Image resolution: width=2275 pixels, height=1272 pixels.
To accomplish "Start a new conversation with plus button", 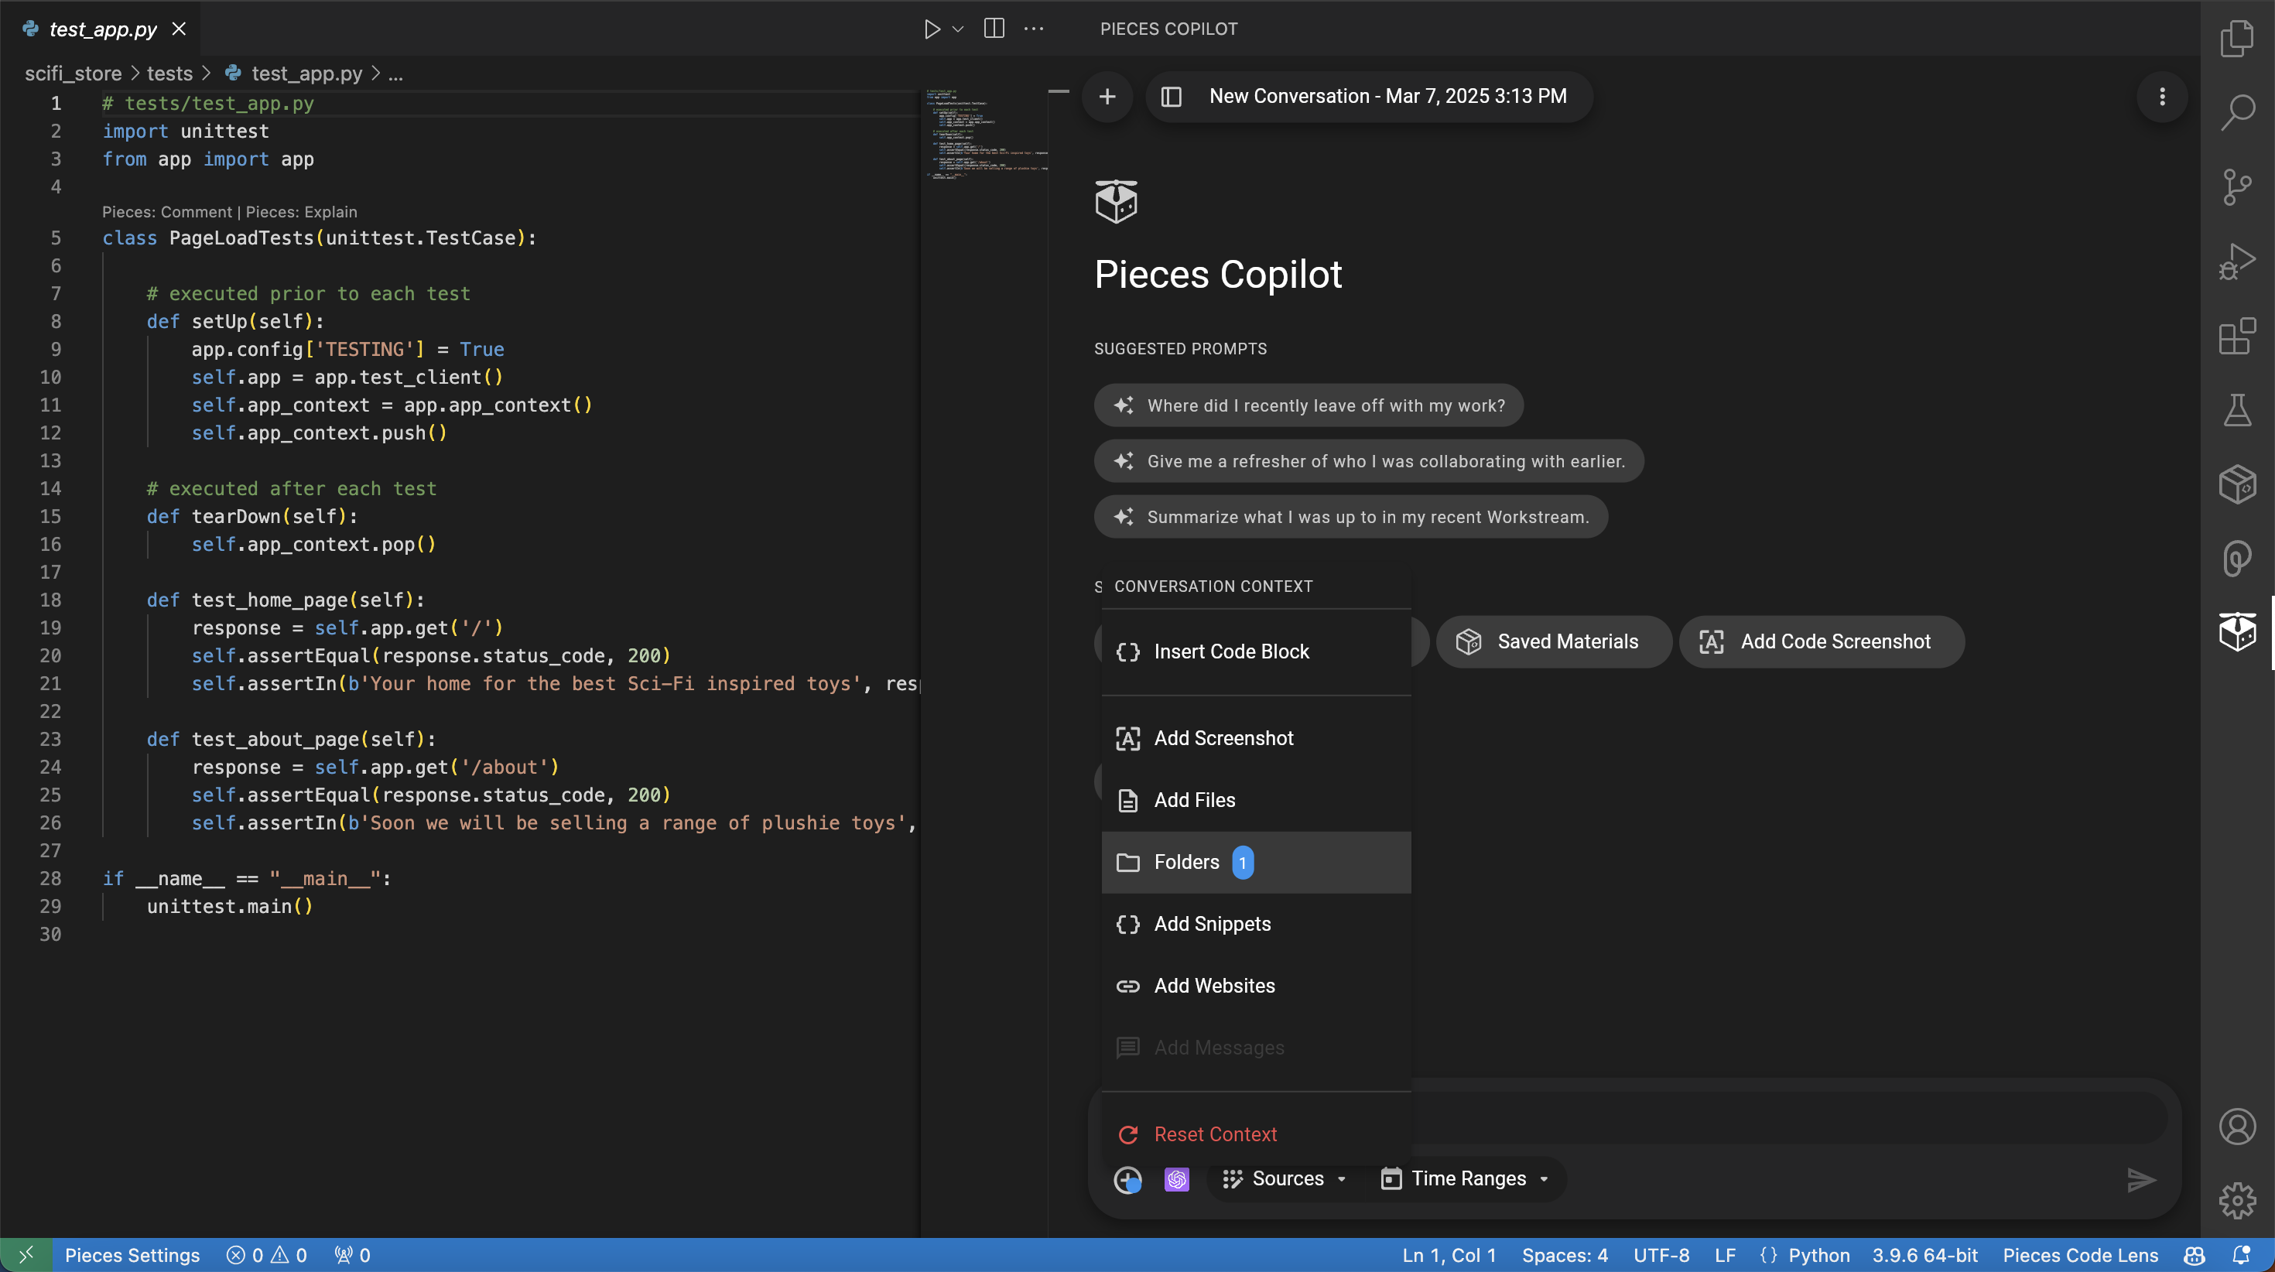I will point(1107,96).
